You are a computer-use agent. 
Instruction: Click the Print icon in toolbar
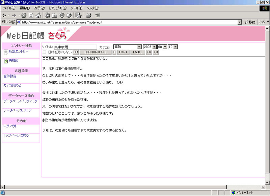88,15
